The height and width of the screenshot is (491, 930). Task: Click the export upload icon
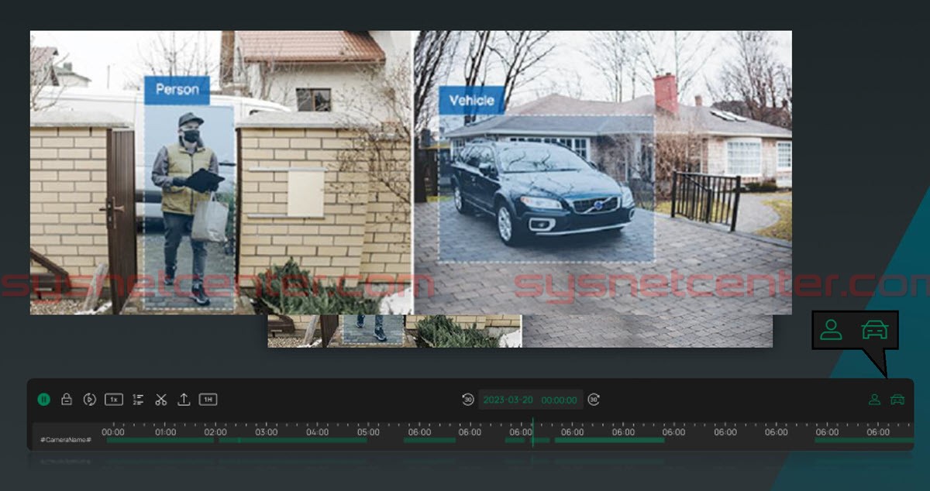point(184,400)
